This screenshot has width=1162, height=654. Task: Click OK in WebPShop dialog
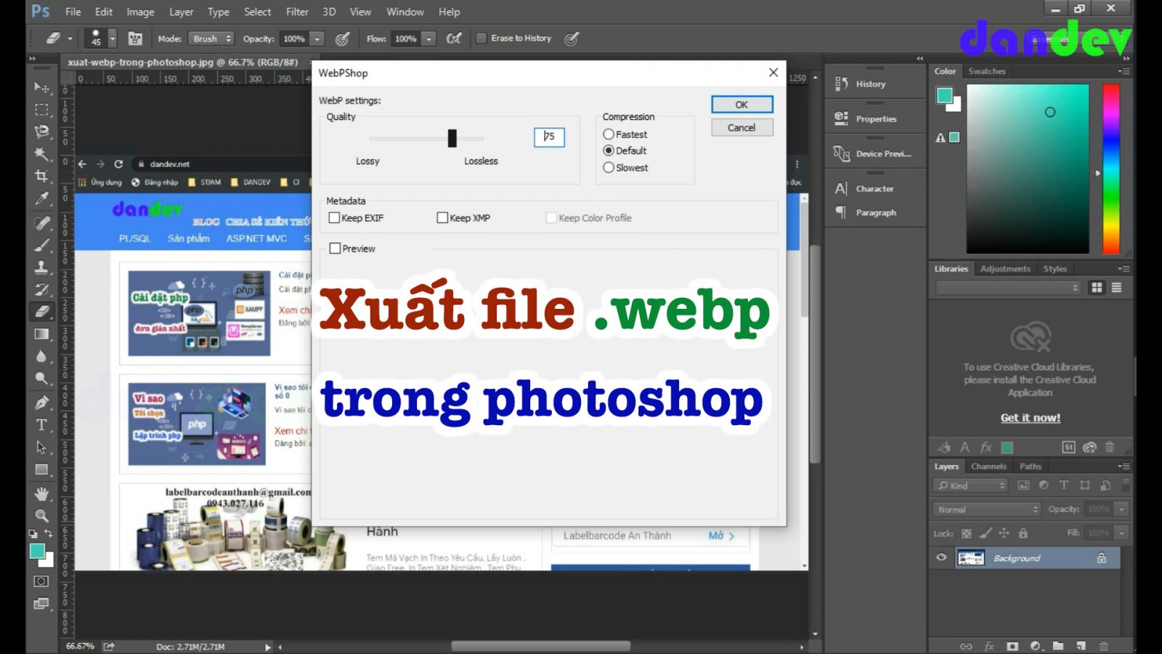(742, 105)
